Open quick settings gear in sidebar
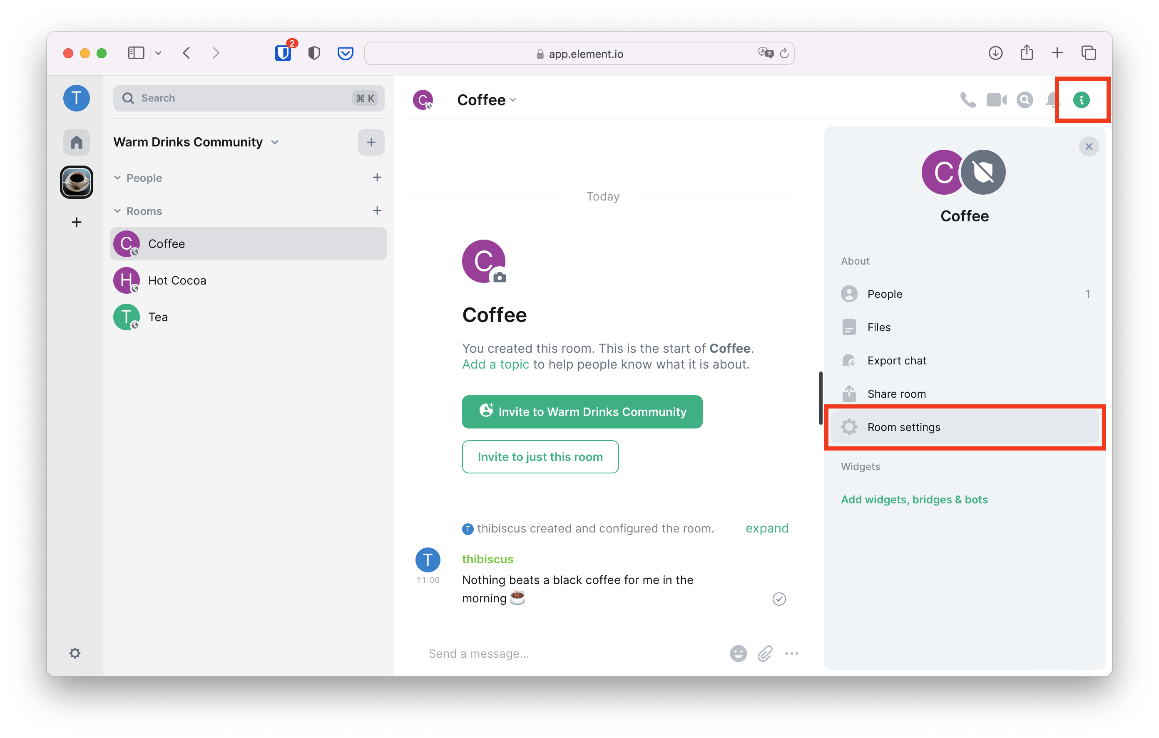Image resolution: width=1159 pixels, height=738 pixels. 75,653
